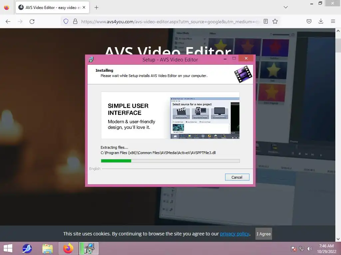Image resolution: width=341 pixels, height=255 pixels.
Task: Click the AVSPPTFile3.dll file path text
Action: pos(158,153)
